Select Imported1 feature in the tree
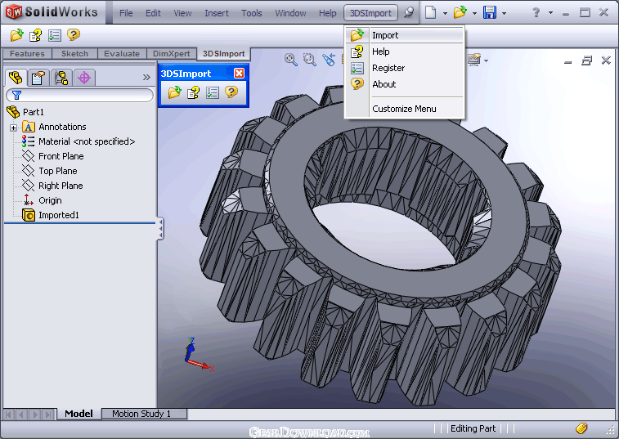The height and width of the screenshot is (439, 619). (x=58, y=215)
